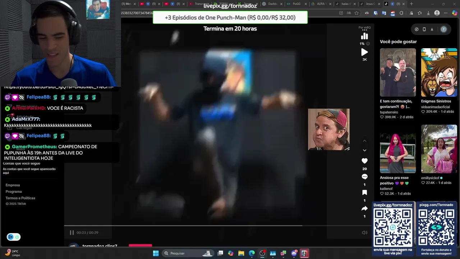This screenshot has width=460, height=259.
Task: Seek along the video progress bar
Action: 218,226
